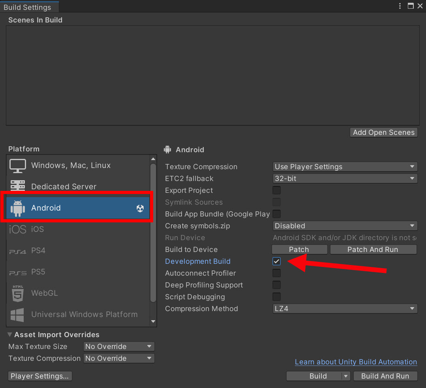Click platform list scroll down arrow
Viewport: 426px width, 388px height.
click(x=153, y=321)
